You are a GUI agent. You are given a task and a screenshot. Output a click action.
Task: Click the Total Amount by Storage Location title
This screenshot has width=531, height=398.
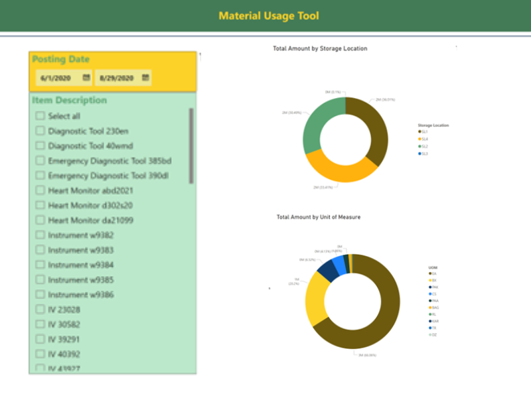(x=320, y=48)
